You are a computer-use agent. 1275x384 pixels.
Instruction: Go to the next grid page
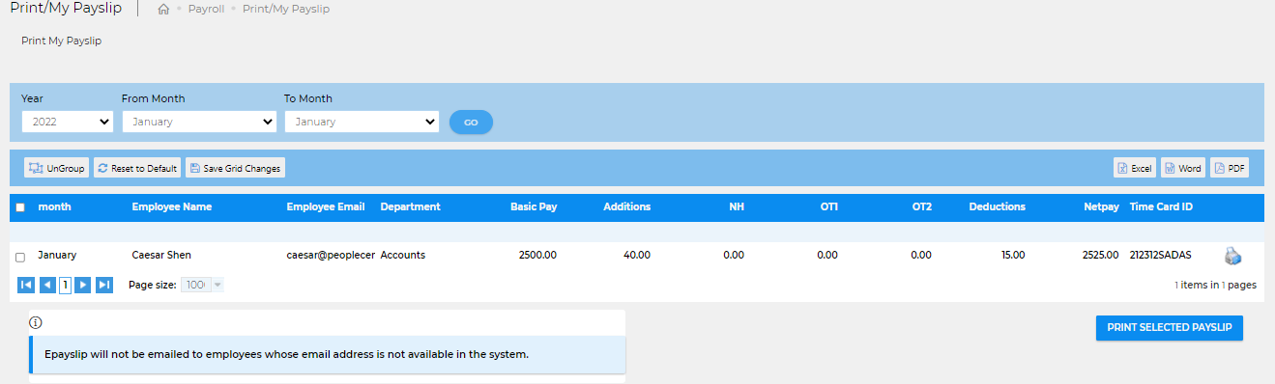pyautogui.click(x=83, y=285)
